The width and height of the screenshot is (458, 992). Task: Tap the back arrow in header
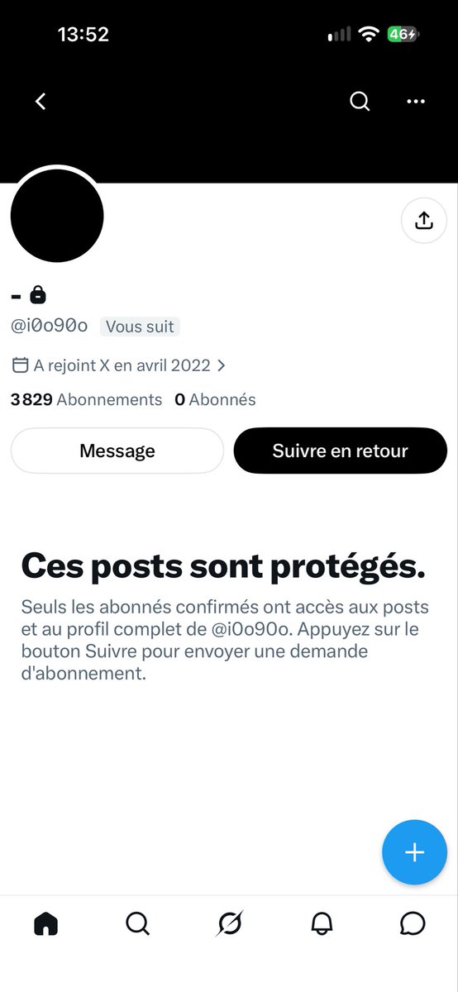click(41, 102)
